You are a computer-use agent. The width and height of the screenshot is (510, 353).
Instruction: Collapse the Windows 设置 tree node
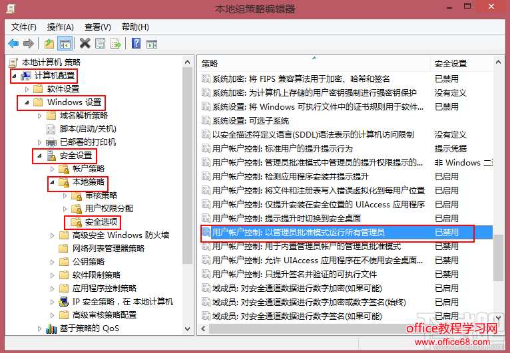[x=27, y=102]
